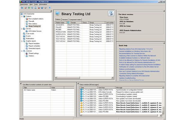Open the filter funnel button beside Binary Testing Ltd
Screen dimensions: 180x120
coord(111,13)
